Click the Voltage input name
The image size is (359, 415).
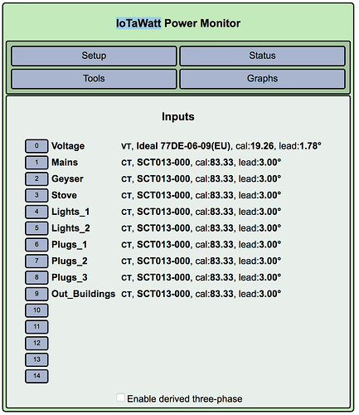[68, 146]
